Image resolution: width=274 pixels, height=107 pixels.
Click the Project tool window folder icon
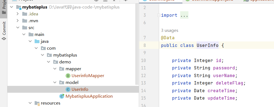[4, 13]
